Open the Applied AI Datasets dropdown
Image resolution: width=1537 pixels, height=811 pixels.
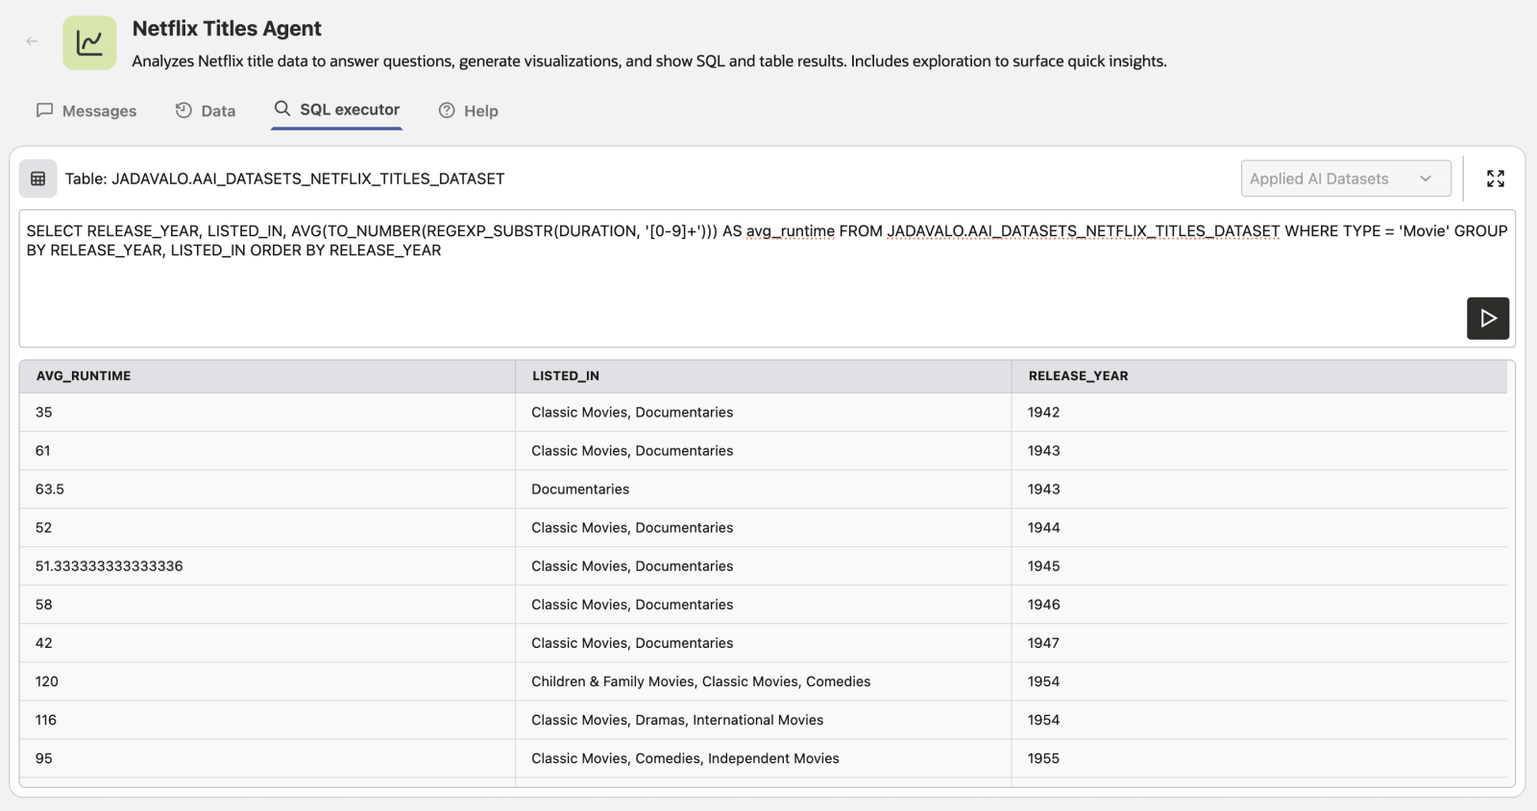(1346, 179)
